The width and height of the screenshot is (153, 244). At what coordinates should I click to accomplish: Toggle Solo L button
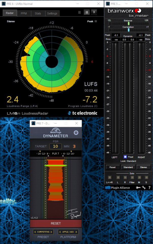pos(118,177)
